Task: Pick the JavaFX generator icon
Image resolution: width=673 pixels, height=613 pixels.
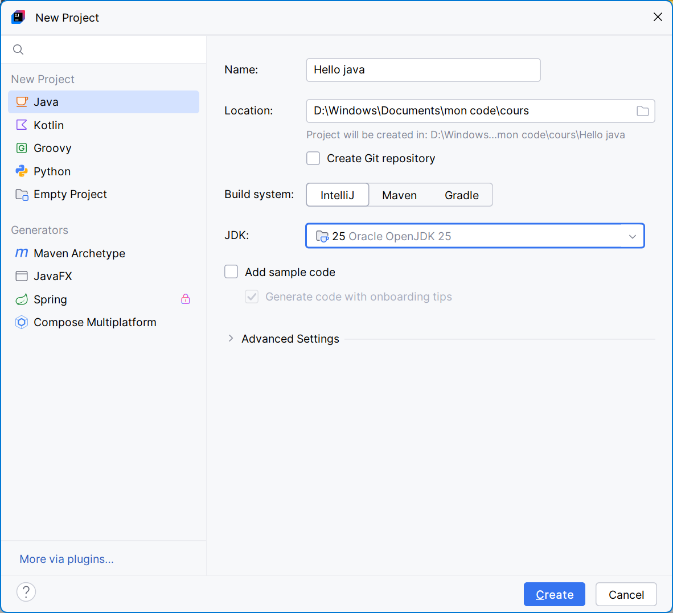Action: tap(22, 276)
